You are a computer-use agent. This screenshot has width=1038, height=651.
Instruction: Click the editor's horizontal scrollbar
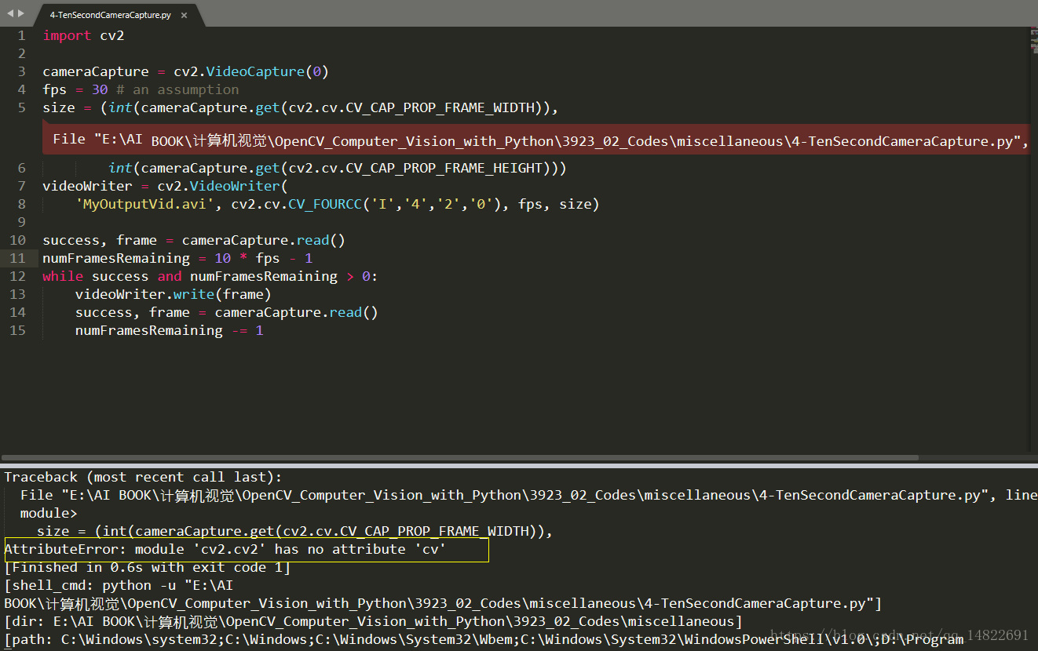(x=459, y=457)
